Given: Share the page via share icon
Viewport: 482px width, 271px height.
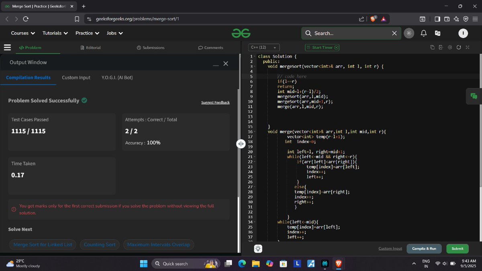Looking at the screenshot, I should click(361, 19).
